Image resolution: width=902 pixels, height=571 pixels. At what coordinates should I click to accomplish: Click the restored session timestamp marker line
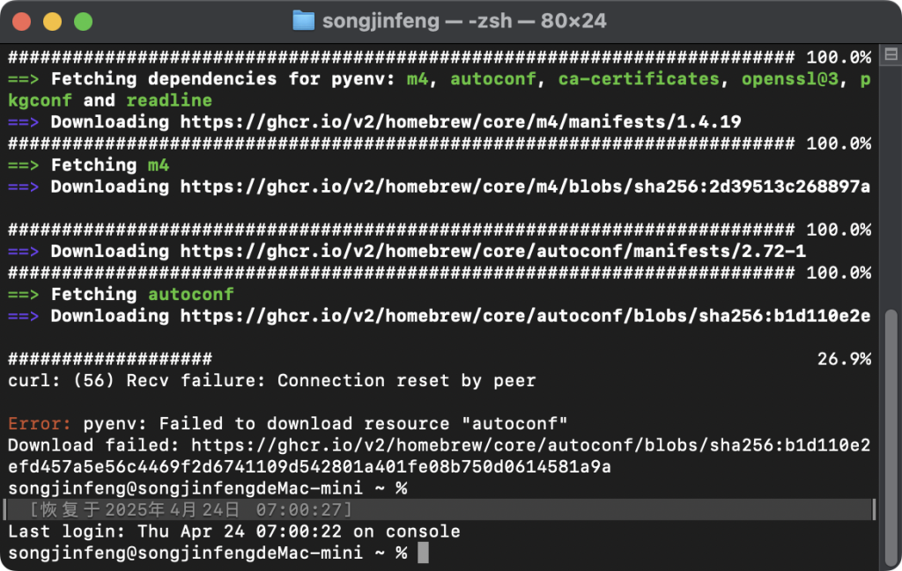point(191,509)
